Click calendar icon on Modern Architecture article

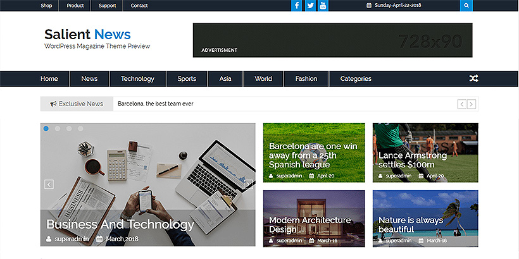311,241
